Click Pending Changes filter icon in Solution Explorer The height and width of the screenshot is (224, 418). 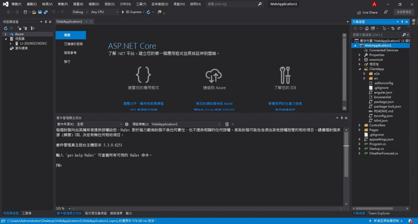[x=384, y=29]
